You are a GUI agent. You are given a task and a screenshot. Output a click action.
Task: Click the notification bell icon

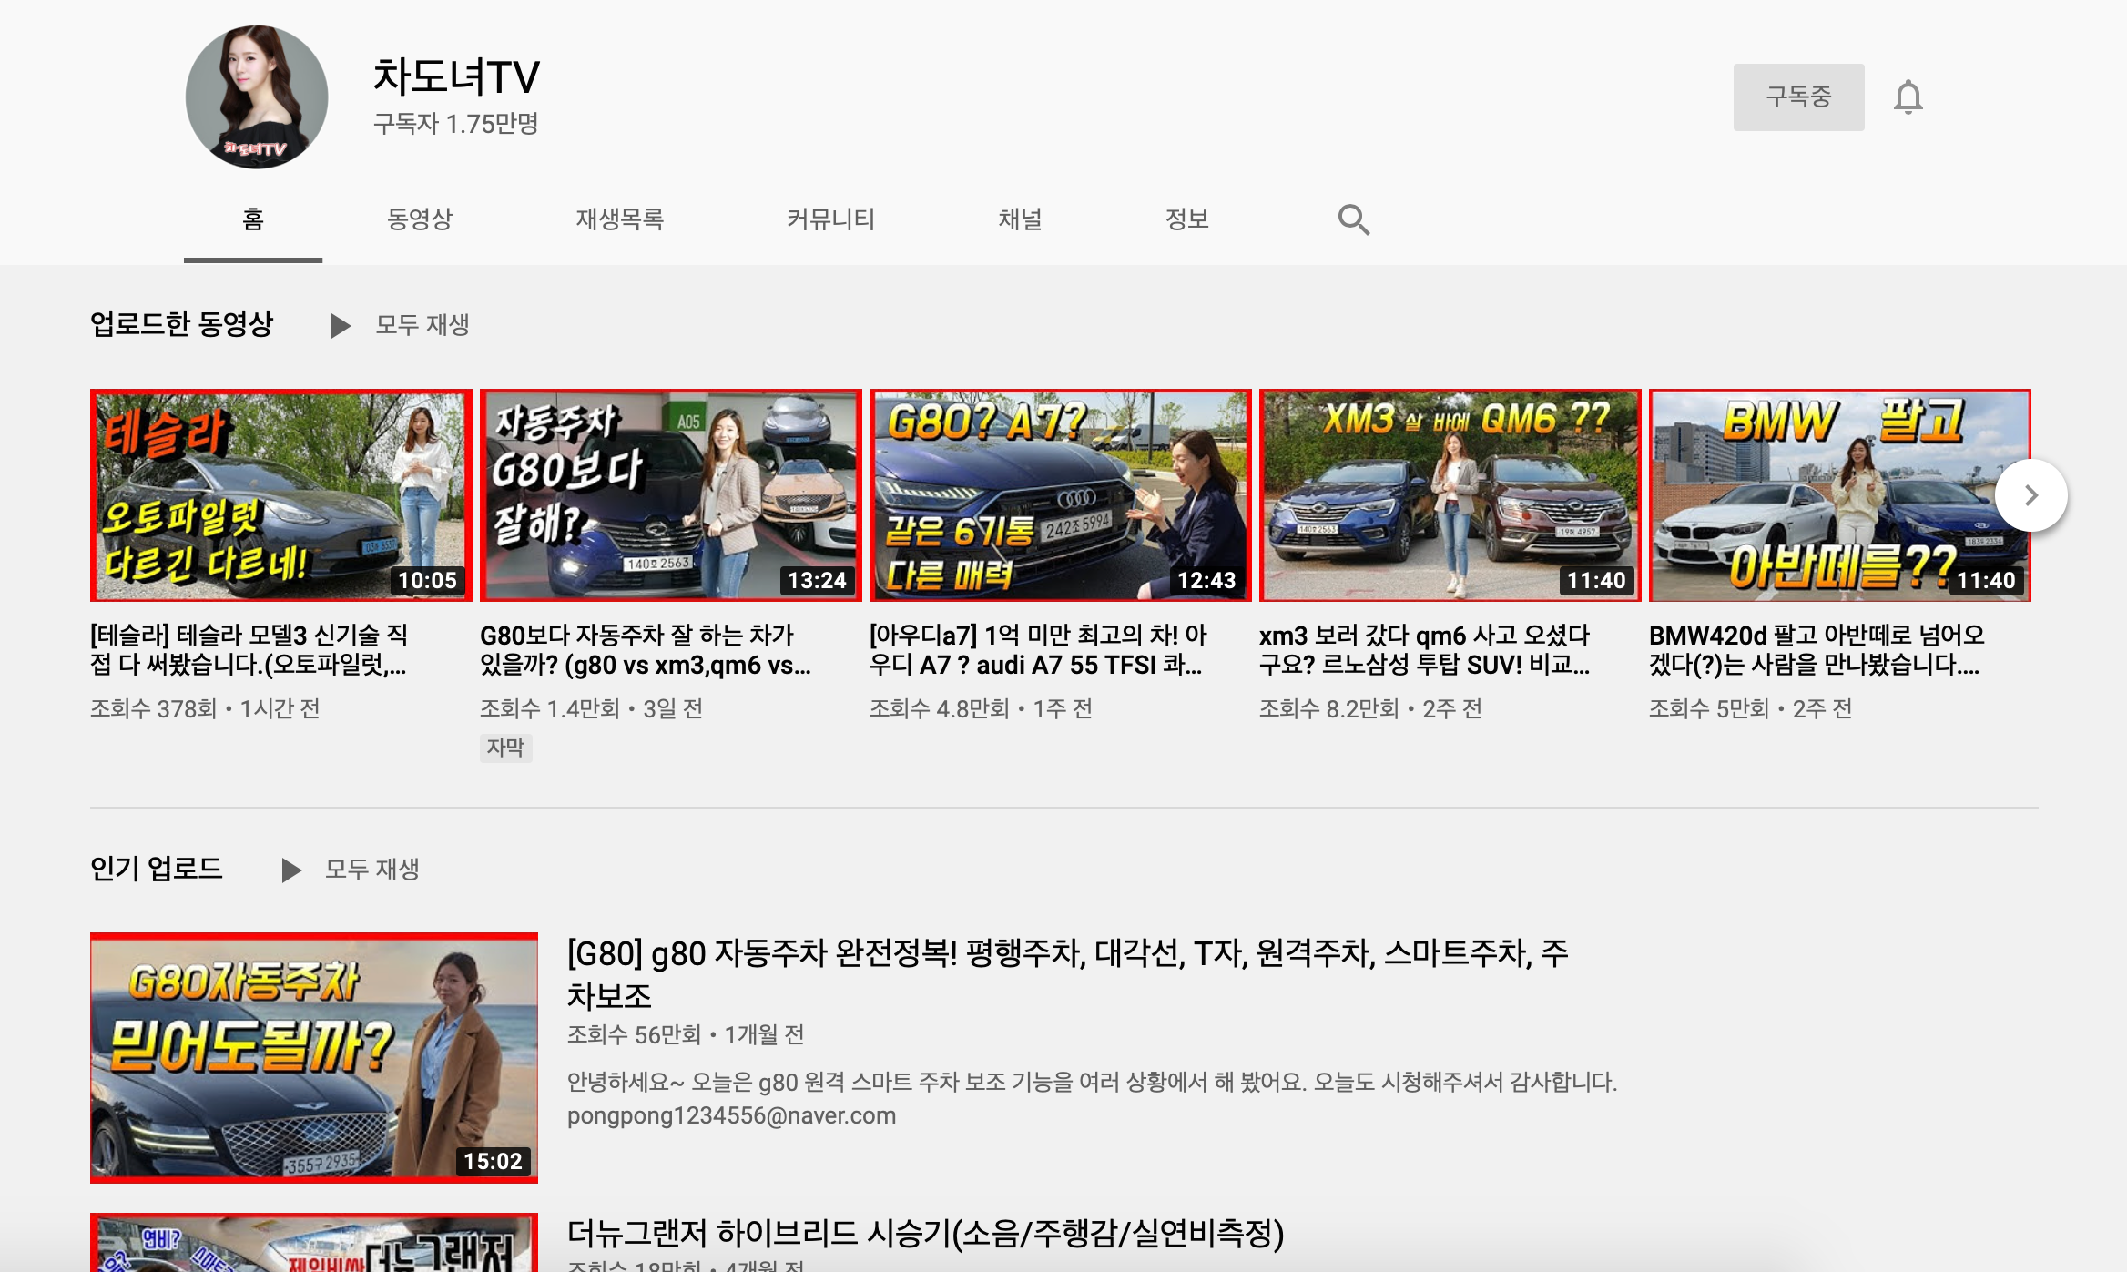click(1908, 97)
